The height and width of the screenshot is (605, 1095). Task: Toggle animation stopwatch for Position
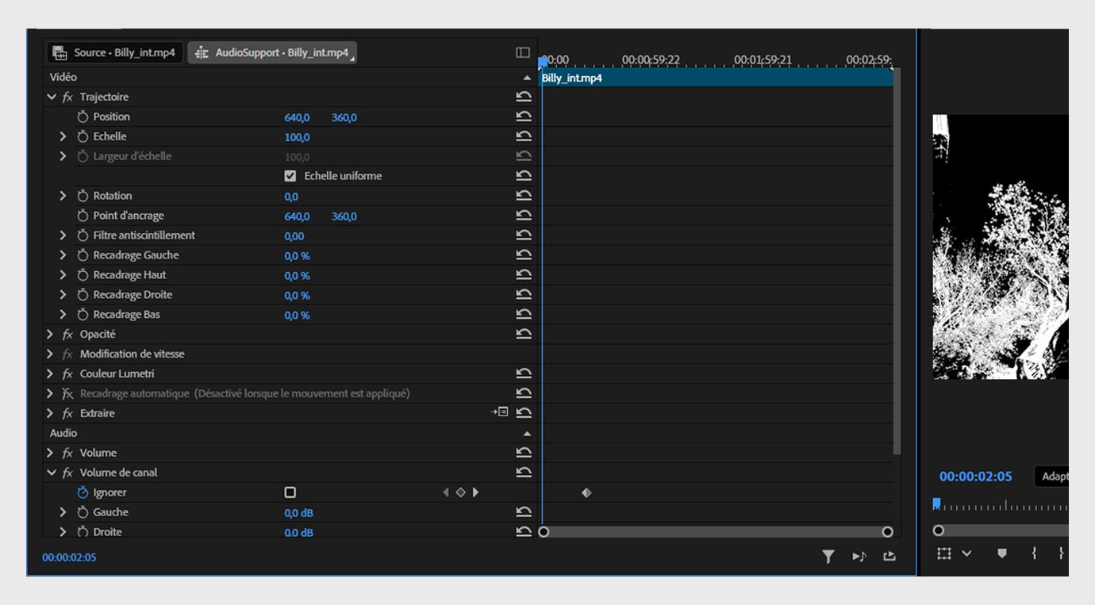pyautogui.click(x=83, y=117)
